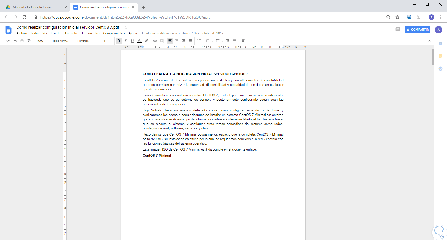Open the Complementos menu
Screen dimensions: 447x240
114,33
